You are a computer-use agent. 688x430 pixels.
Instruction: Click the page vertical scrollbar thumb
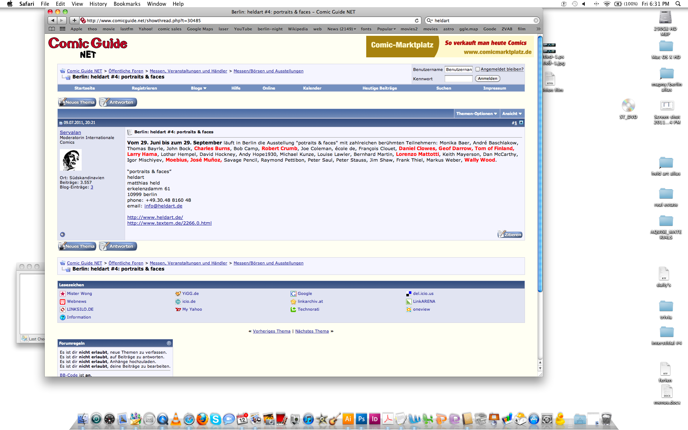[540, 164]
